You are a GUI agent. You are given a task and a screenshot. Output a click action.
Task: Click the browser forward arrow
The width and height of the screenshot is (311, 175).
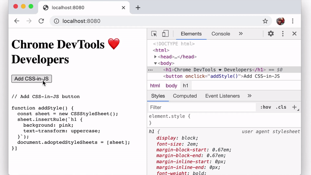29,21
